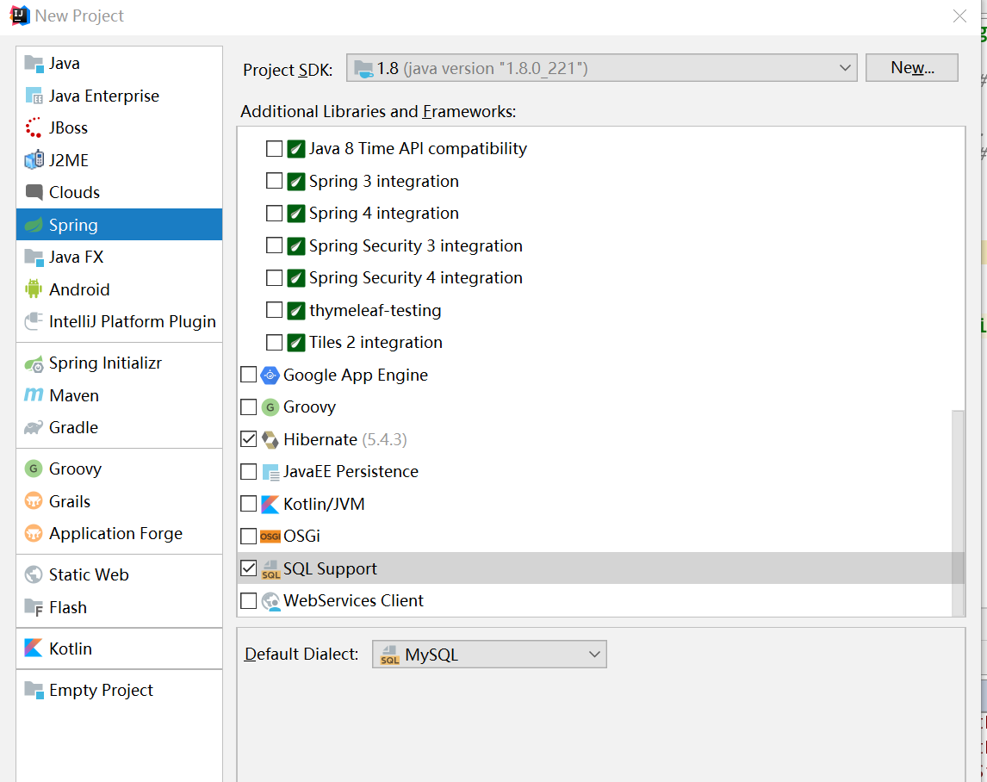Image resolution: width=987 pixels, height=782 pixels.
Task: Check the Kotlin/JVM checkbox
Action: [x=249, y=504]
